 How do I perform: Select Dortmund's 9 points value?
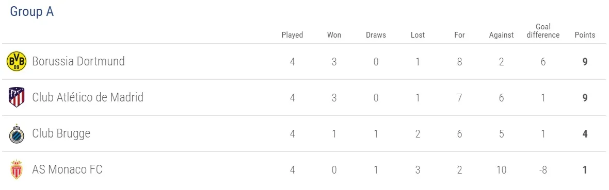(585, 62)
